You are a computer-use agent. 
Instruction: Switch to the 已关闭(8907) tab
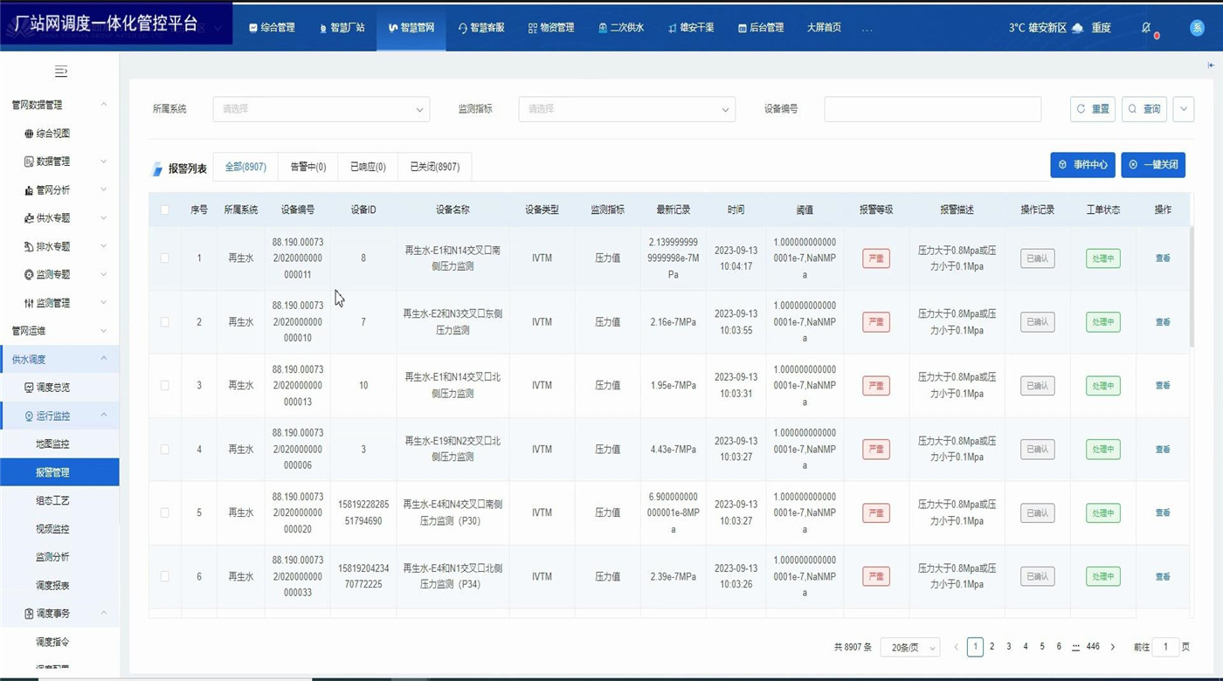[x=434, y=167]
